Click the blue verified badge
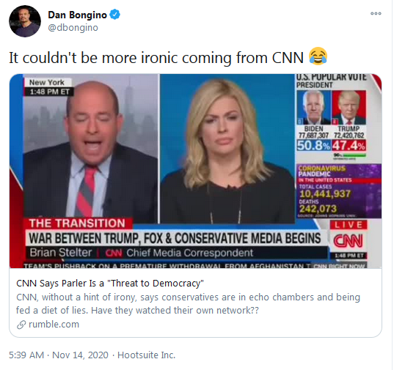 pyautogui.click(x=115, y=15)
